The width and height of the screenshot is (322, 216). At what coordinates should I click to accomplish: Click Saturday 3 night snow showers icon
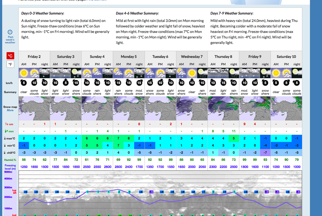tap(76, 73)
